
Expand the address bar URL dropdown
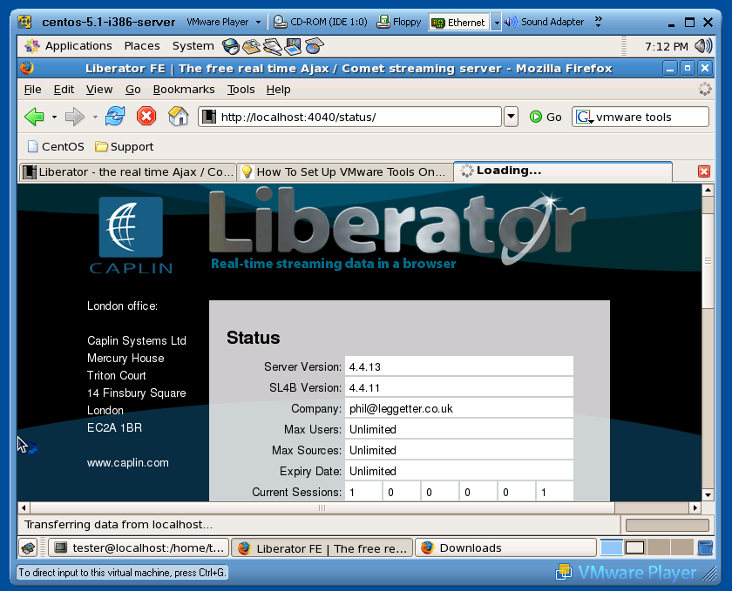pyautogui.click(x=512, y=117)
